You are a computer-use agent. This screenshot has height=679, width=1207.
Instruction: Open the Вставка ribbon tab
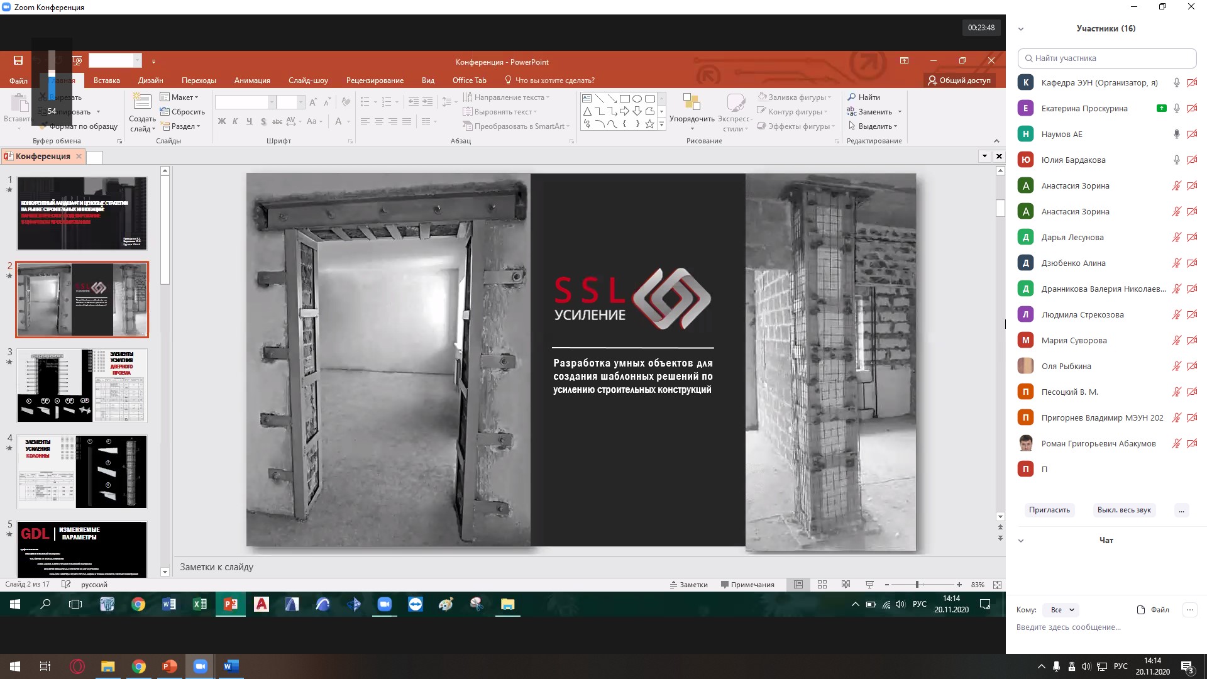point(107,80)
